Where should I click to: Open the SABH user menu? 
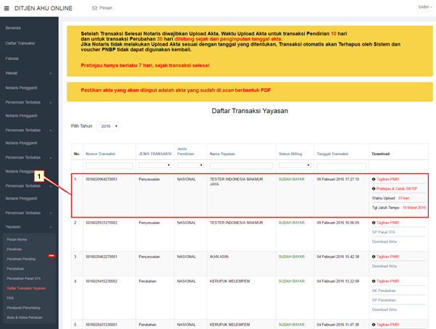click(x=424, y=7)
